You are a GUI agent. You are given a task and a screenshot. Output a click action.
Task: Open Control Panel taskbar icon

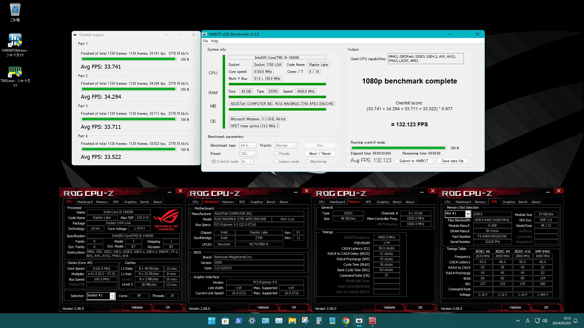[x=265, y=321]
